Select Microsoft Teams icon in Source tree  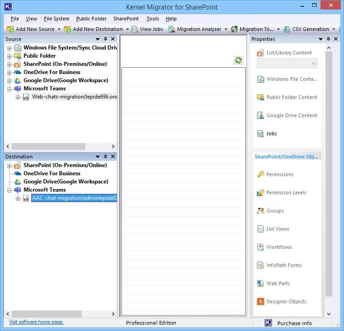pyautogui.click(x=18, y=89)
